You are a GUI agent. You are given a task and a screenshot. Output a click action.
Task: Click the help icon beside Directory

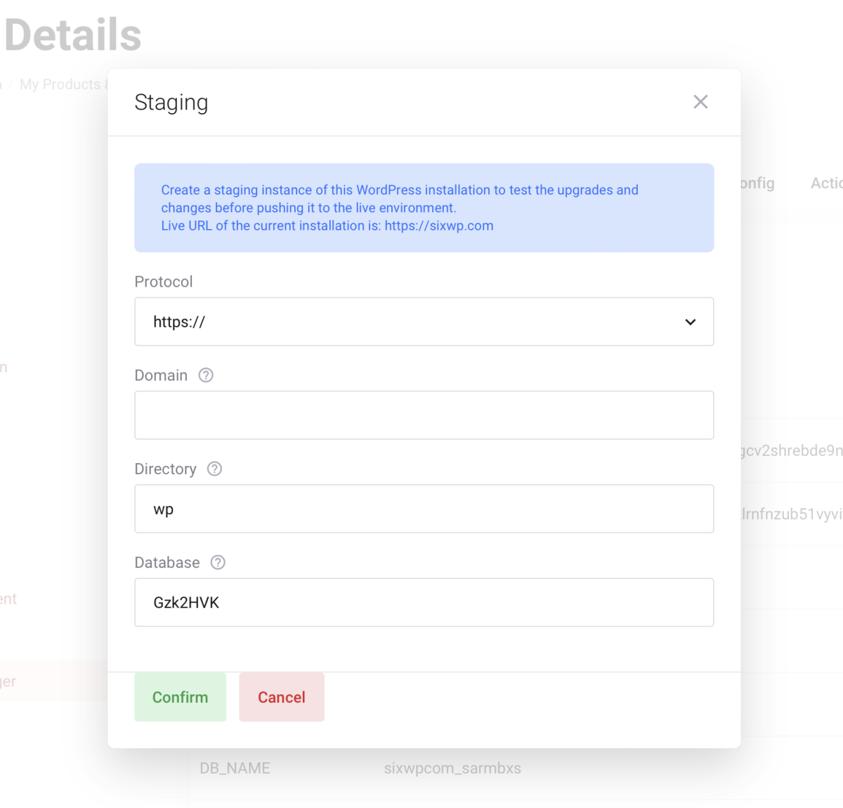214,469
